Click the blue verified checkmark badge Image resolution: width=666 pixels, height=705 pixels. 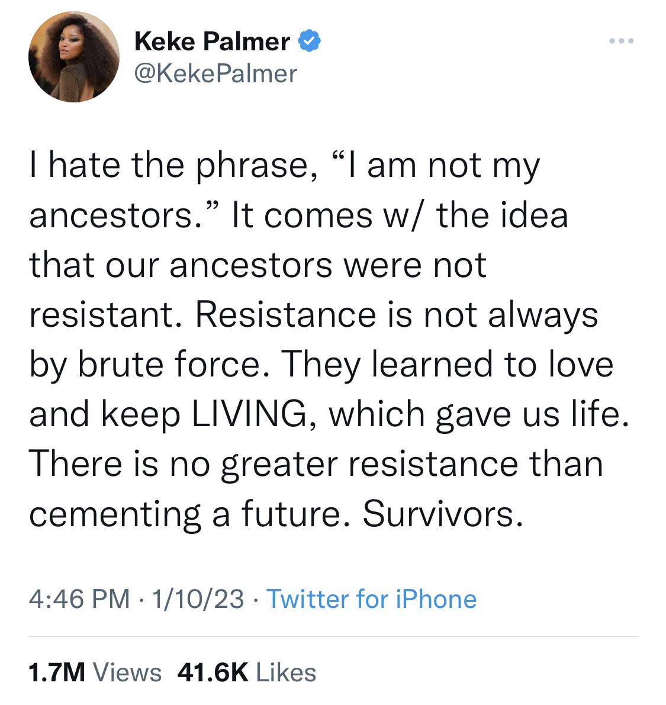coord(310,41)
